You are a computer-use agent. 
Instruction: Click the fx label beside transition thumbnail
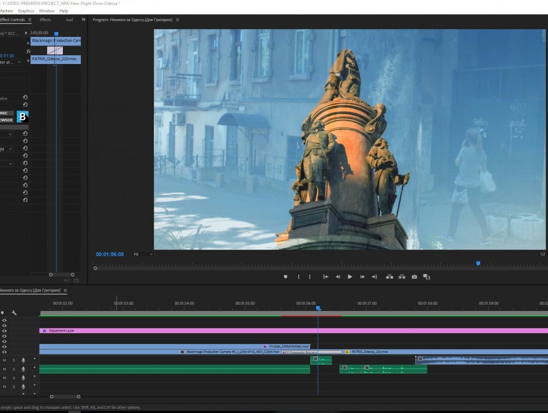point(29,51)
